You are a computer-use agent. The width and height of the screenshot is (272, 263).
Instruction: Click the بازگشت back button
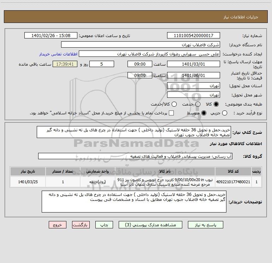(x=81, y=225)
